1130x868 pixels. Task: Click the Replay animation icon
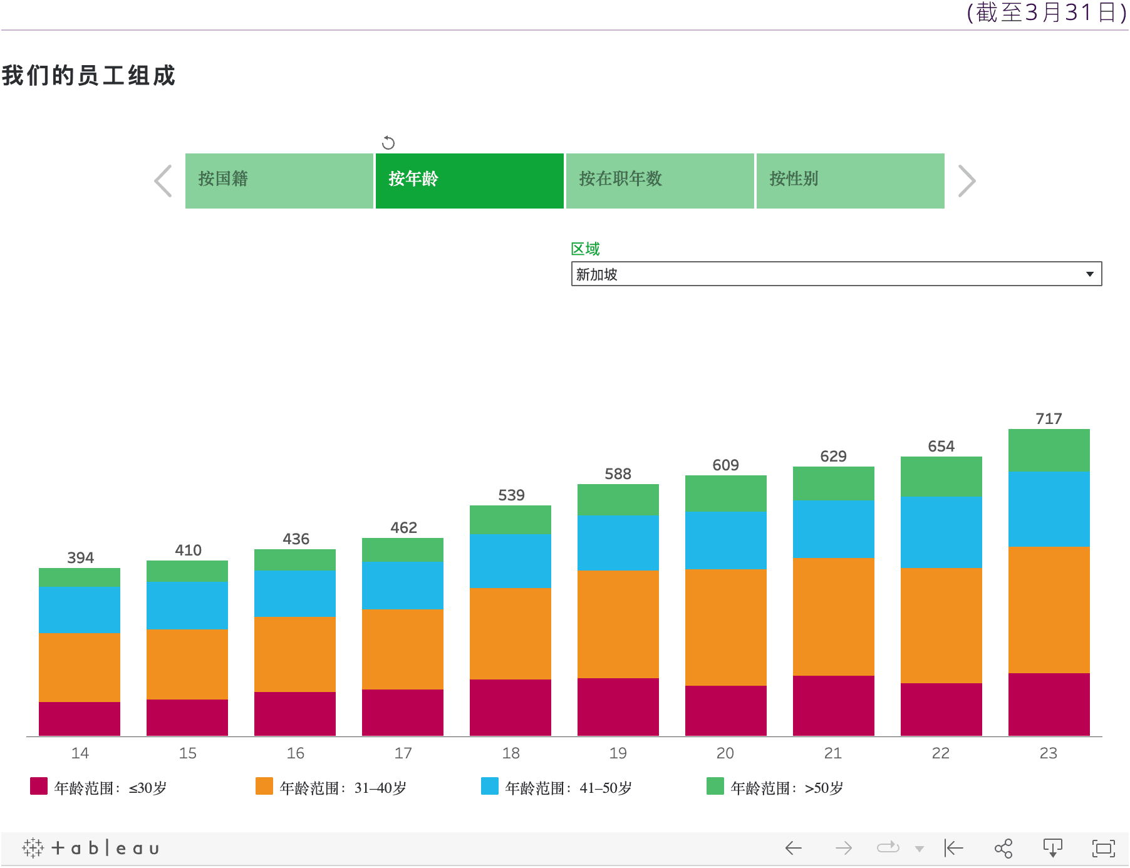click(x=888, y=848)
